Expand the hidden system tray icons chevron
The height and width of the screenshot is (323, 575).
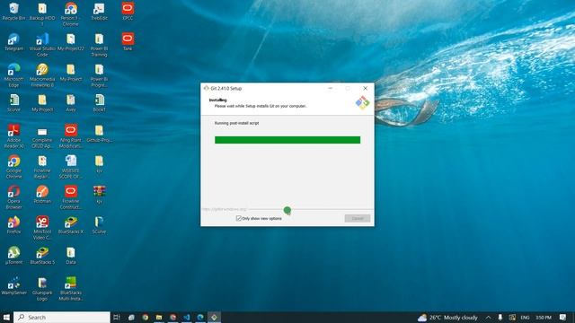[x=489, y=318]
